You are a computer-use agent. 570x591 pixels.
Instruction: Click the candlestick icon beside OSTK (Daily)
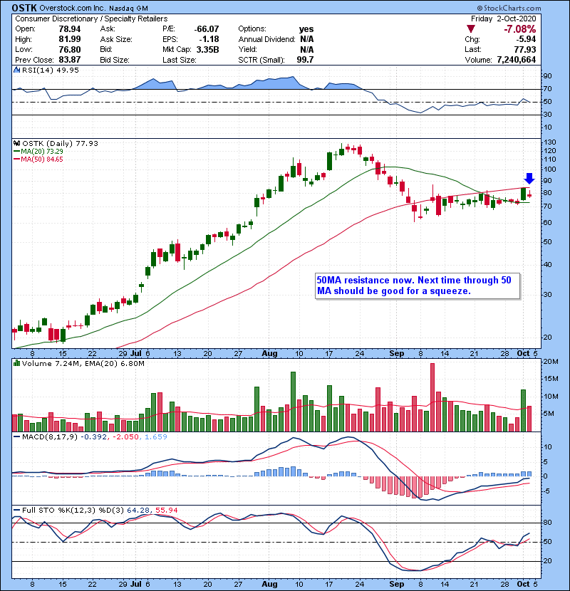click(17, 143)
